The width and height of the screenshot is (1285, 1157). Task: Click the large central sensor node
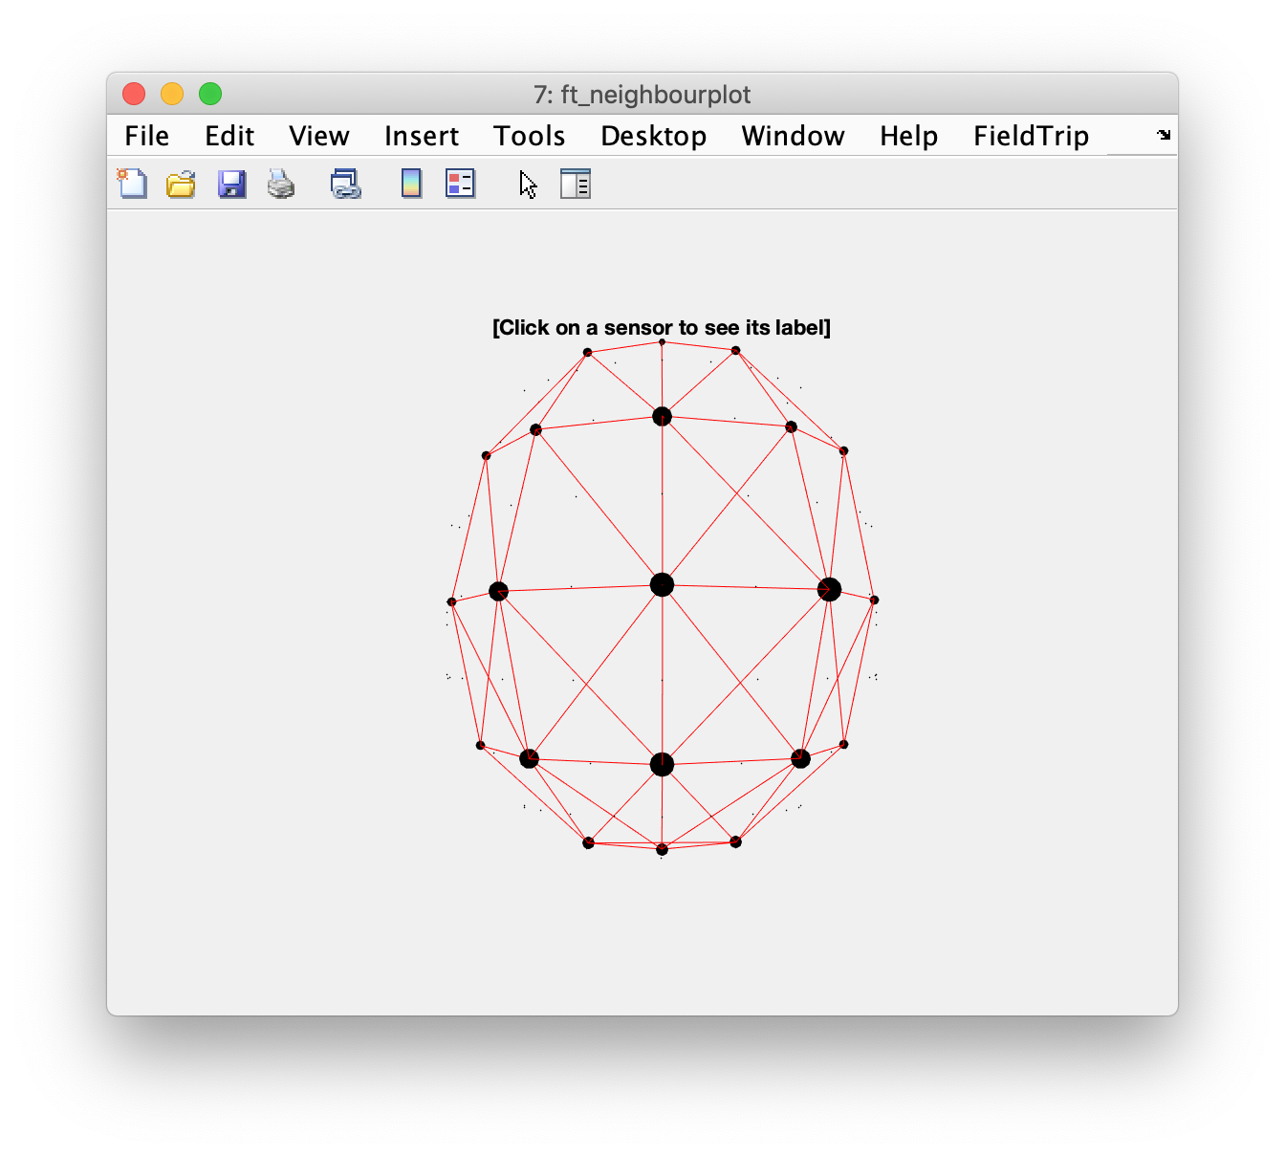(662, 584)
